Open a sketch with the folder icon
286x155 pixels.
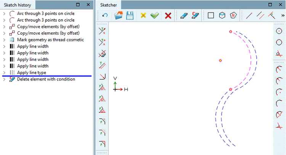(118, 15)
